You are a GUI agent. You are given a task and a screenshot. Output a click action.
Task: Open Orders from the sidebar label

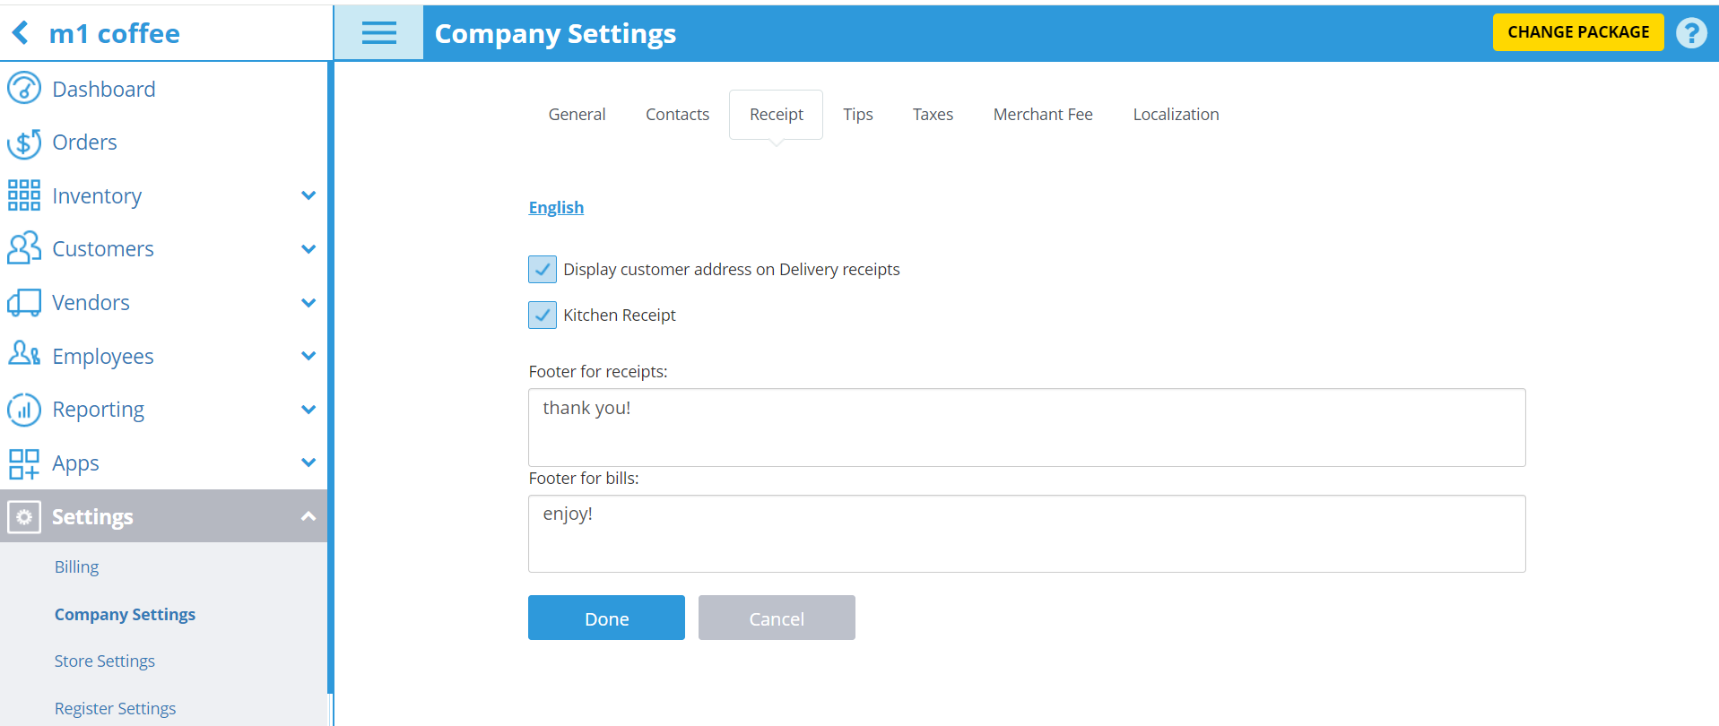[x=84, y=142]
